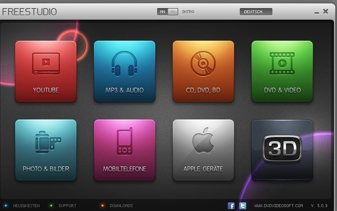
Task: Visit the Facebook page icon
Action: [231, 206]
